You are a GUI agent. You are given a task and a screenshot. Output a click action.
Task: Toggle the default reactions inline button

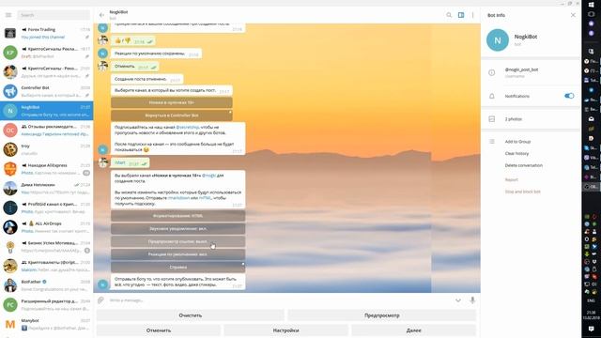(x=177, y=254)
